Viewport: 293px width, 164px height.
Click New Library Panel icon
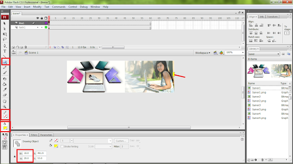[288, 54]
